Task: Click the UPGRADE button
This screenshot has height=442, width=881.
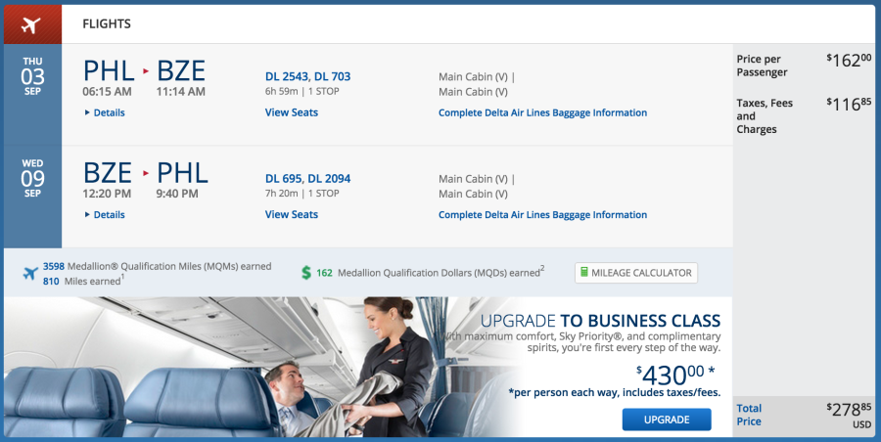Action: [x=667, y=420]
